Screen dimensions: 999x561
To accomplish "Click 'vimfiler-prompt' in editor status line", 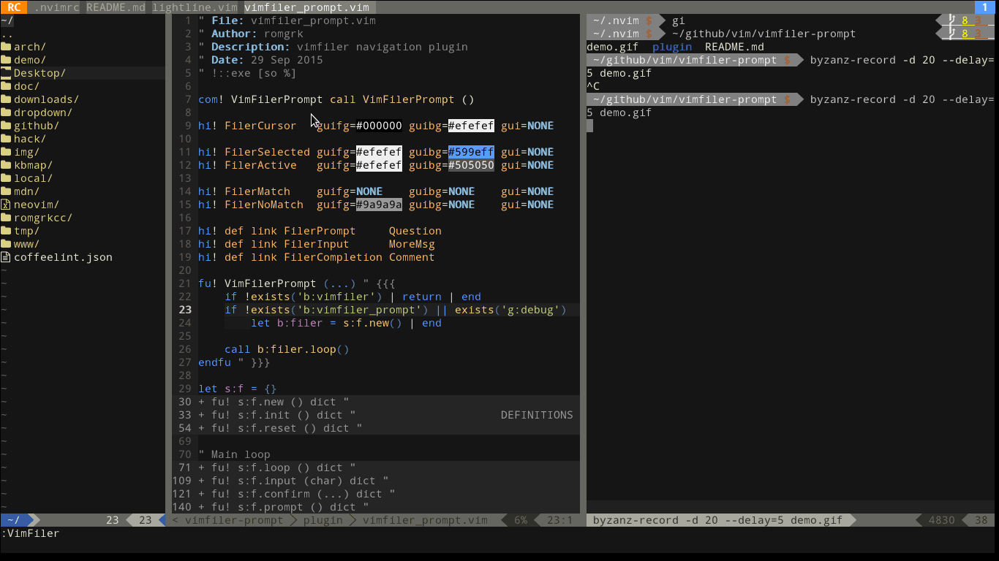I will click(234, 520).
